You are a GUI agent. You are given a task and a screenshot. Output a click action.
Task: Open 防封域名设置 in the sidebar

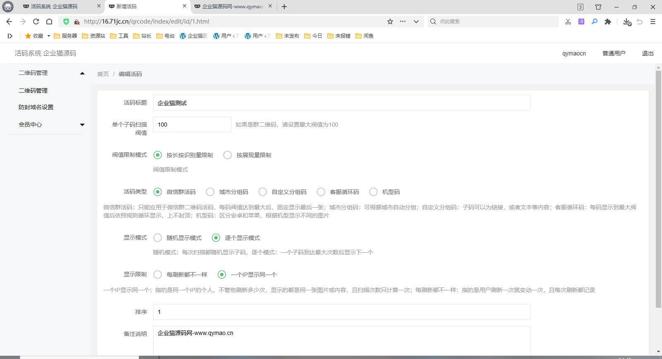(36, 107)
